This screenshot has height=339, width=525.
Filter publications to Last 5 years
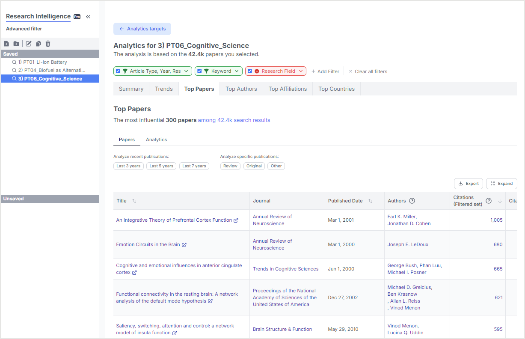161,166
